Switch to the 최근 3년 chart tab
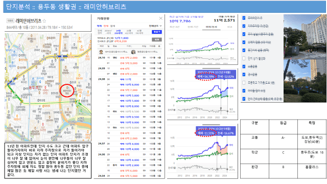The height and width of the screenshot is (184, 327). point(175,27)
